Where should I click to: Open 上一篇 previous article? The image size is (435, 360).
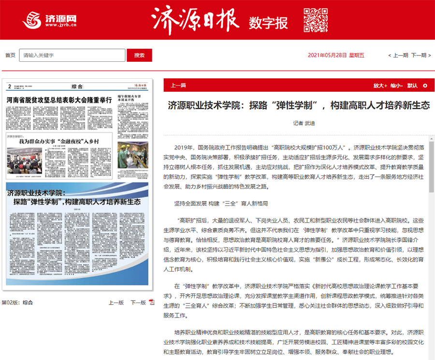[x=178, y=86]
